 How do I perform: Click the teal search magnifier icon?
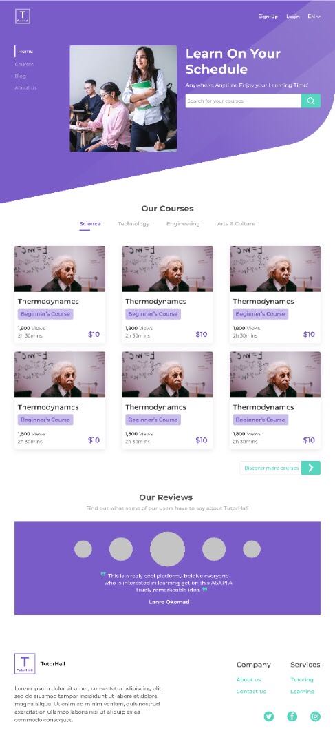311,101
